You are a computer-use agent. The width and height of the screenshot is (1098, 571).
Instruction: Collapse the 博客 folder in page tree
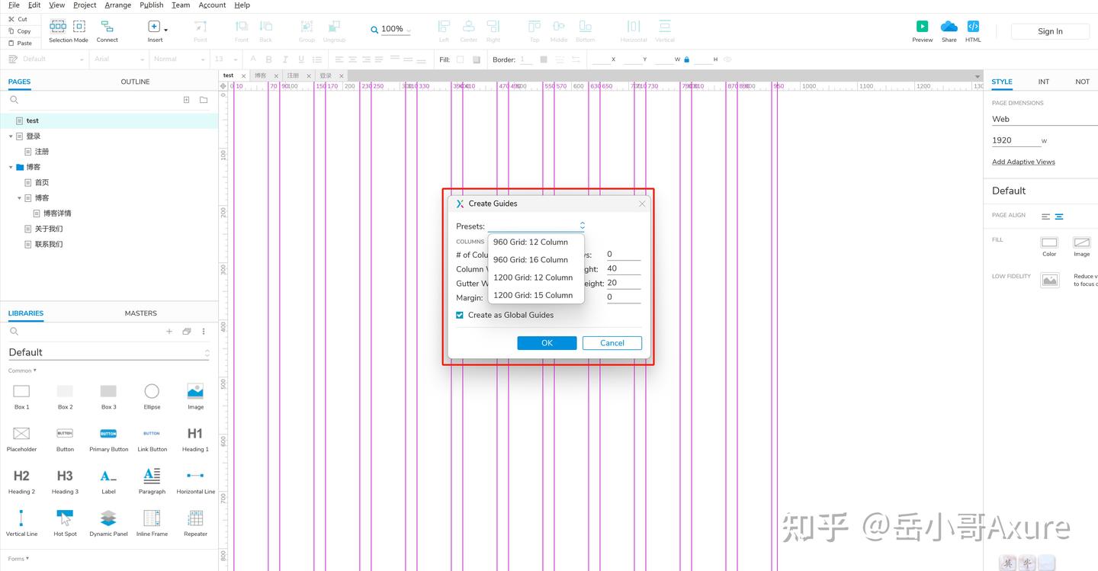click(x=11, y=167)
